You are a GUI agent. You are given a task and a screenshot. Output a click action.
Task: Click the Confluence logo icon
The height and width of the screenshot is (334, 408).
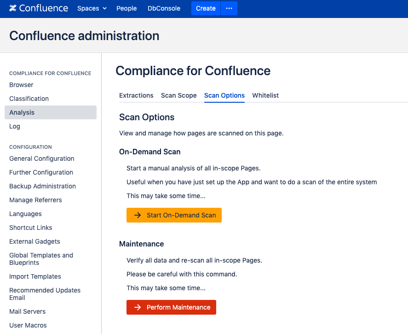(x=13, y=8)
